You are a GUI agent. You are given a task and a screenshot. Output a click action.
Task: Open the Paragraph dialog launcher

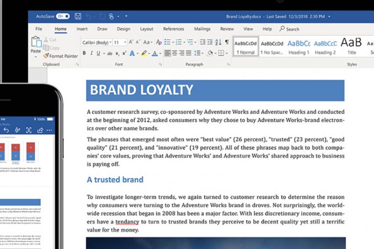[x=228, y=64]
